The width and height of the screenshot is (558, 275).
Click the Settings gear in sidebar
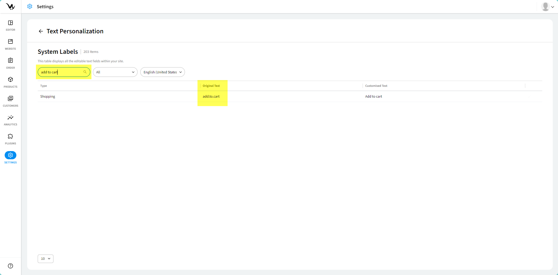point(11,155)
